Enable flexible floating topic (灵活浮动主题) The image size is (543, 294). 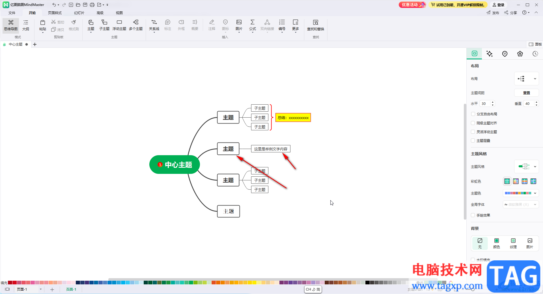(x=473, y=132)
